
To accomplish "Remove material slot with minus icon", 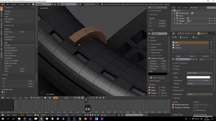I will [211, 45].
